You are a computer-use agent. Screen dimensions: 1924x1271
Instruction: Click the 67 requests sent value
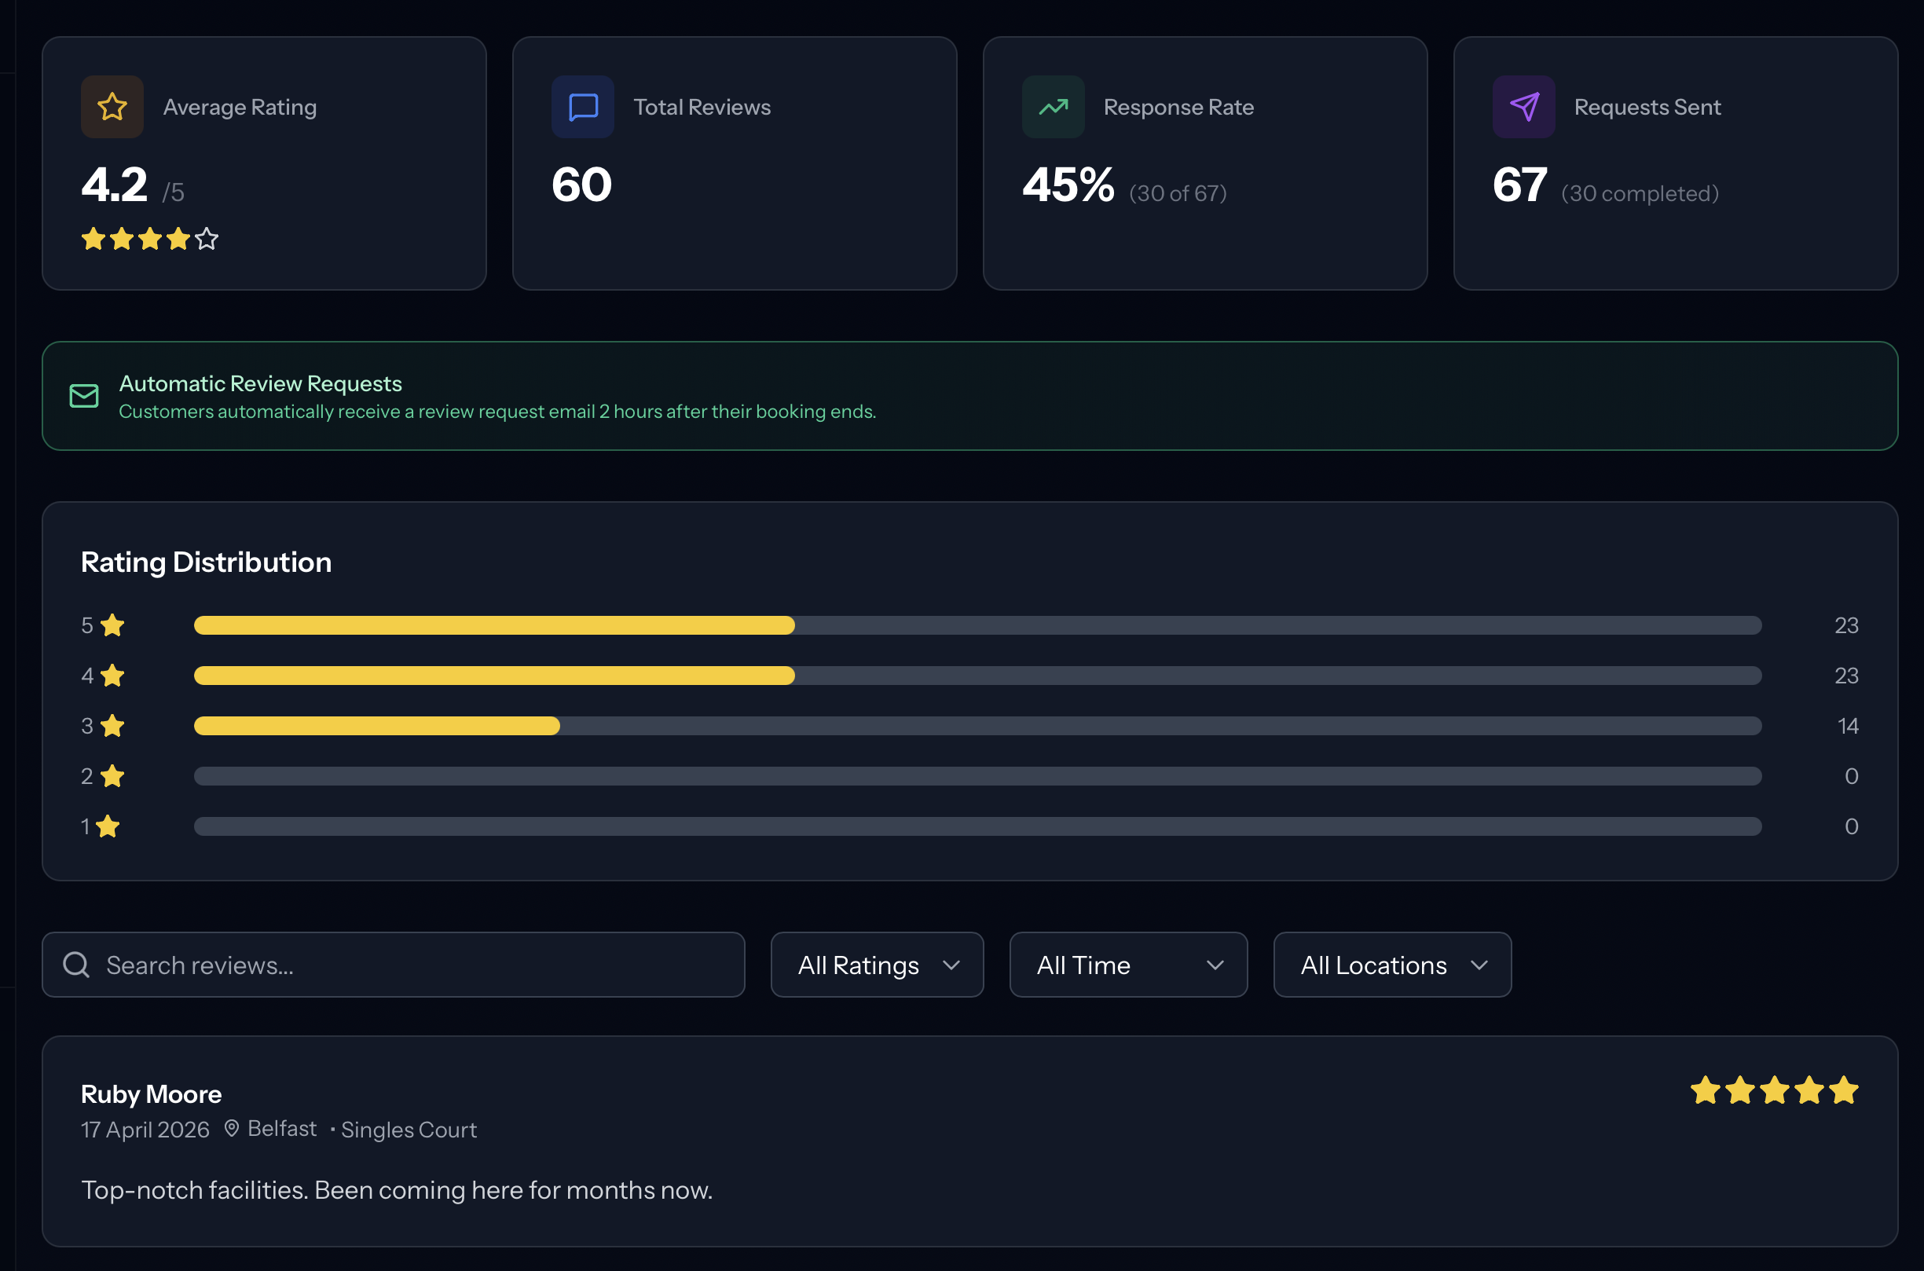(1519, 185)
